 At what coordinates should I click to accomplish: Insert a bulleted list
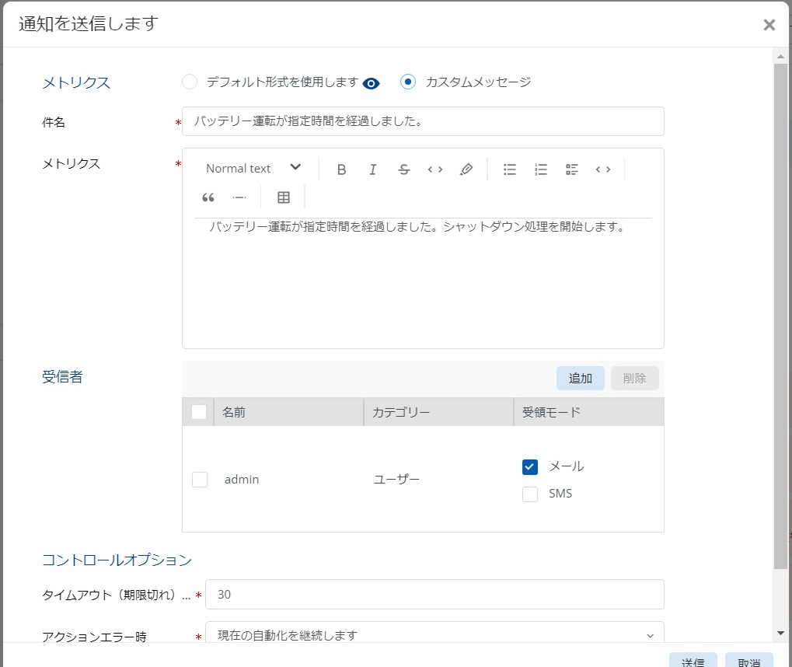click(510, 169)
